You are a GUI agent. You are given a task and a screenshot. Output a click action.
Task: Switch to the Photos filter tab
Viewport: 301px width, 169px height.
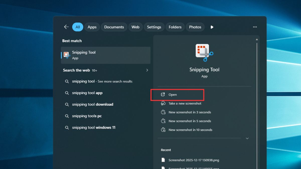(x=195, y=27)
